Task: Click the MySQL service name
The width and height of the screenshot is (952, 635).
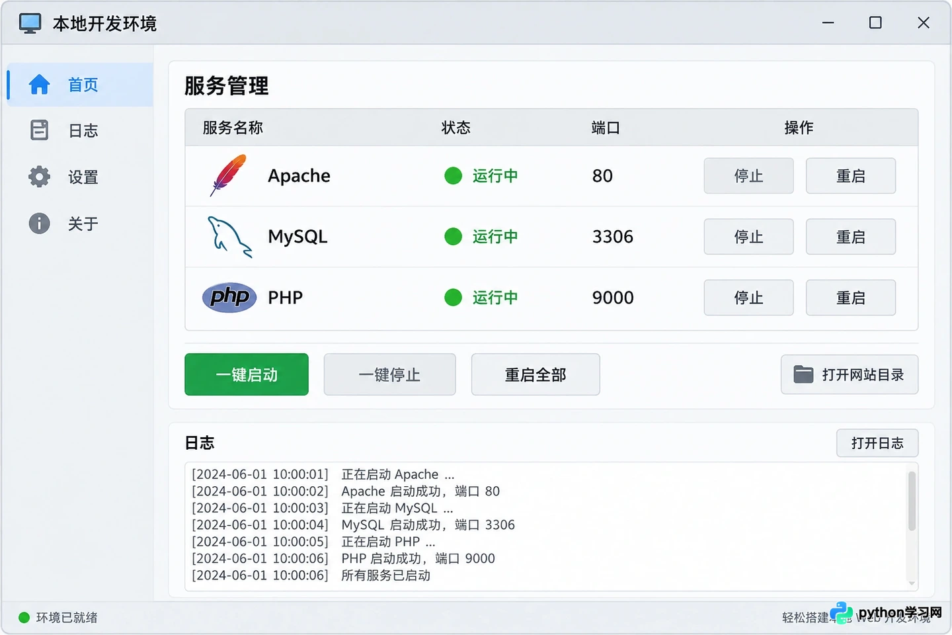Action: [297, 237]
